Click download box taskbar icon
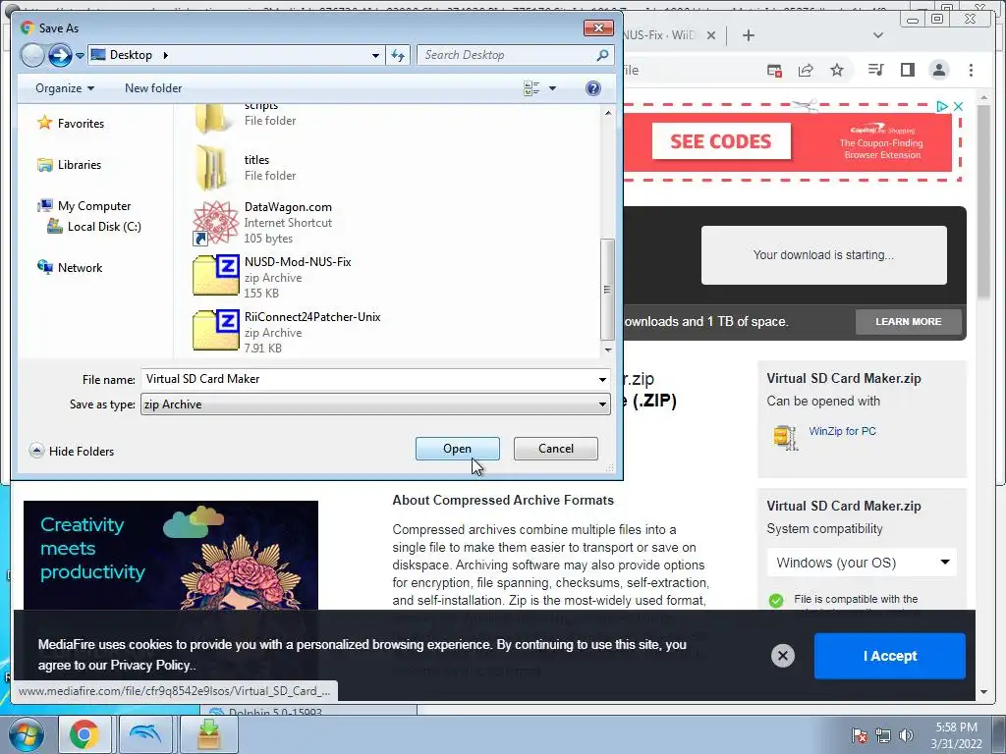Screen dimensions: 1006x754 (x=208, y=734)
